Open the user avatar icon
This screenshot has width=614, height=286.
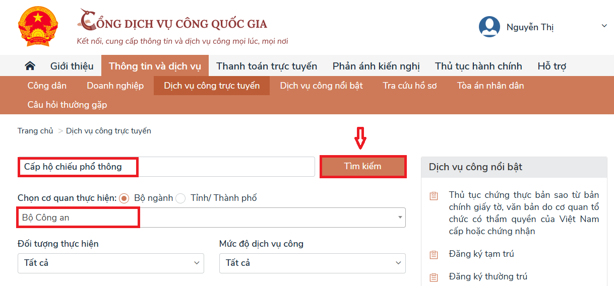coord(489,27)
